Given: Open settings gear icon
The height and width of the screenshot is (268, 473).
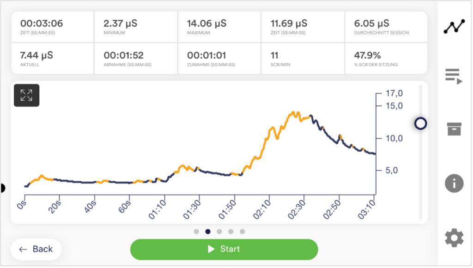Looking at the screenshot, I should [454, 238].
